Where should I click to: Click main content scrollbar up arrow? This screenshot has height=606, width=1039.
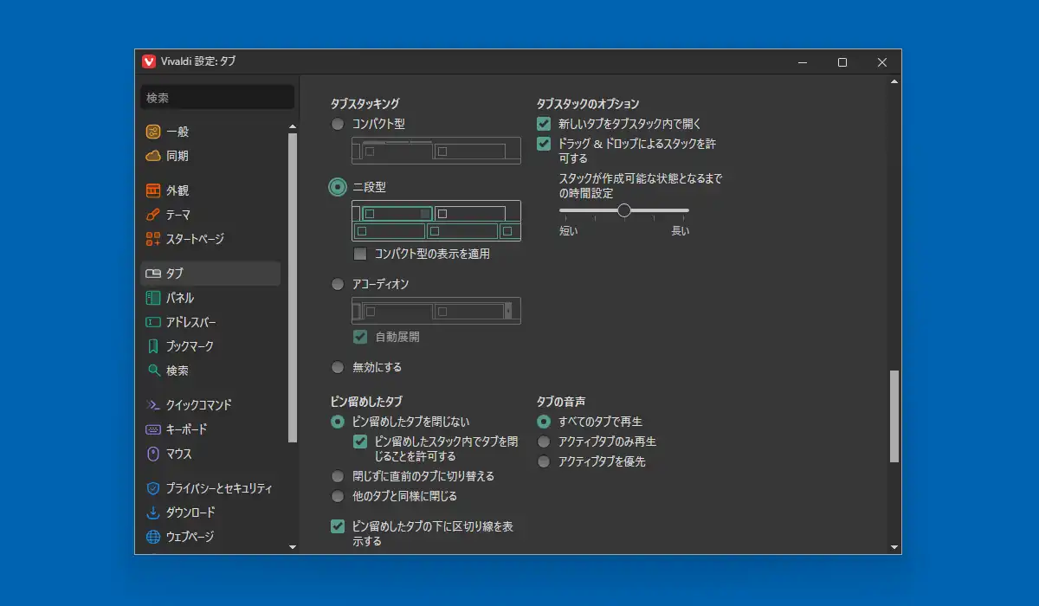(894, 81)
